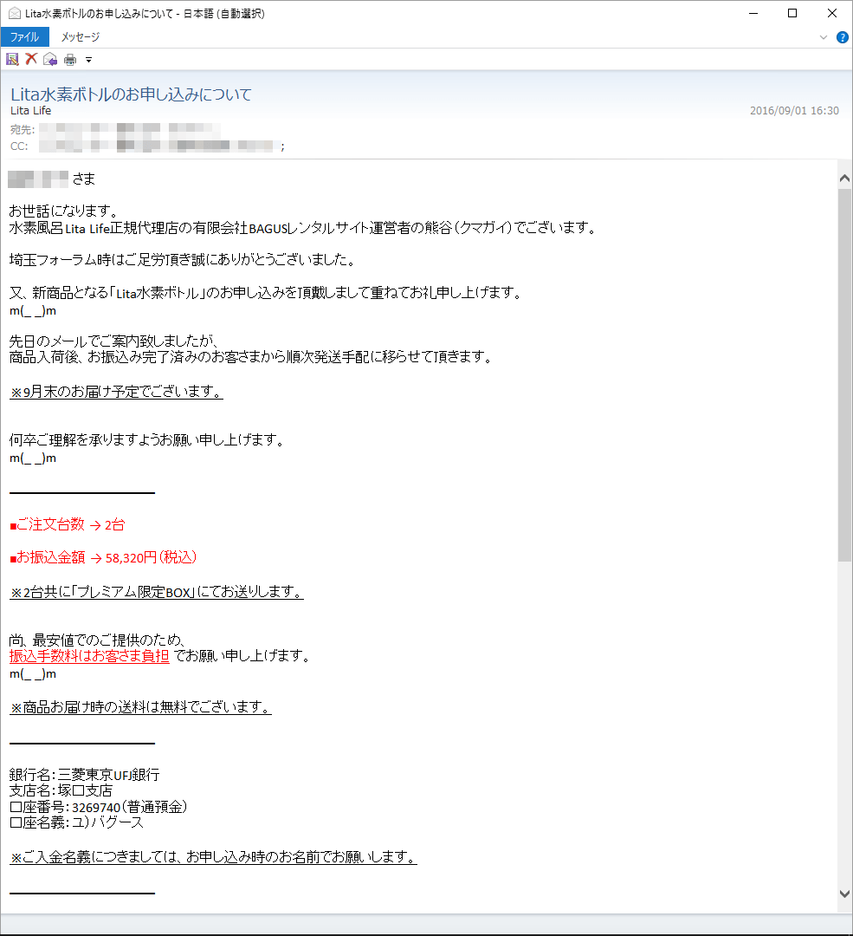The width and height of the screenshot is (853, 936).
Task: Click the red underlined 振込手数料はお客さま負担 text
Action: pos(89,656)
